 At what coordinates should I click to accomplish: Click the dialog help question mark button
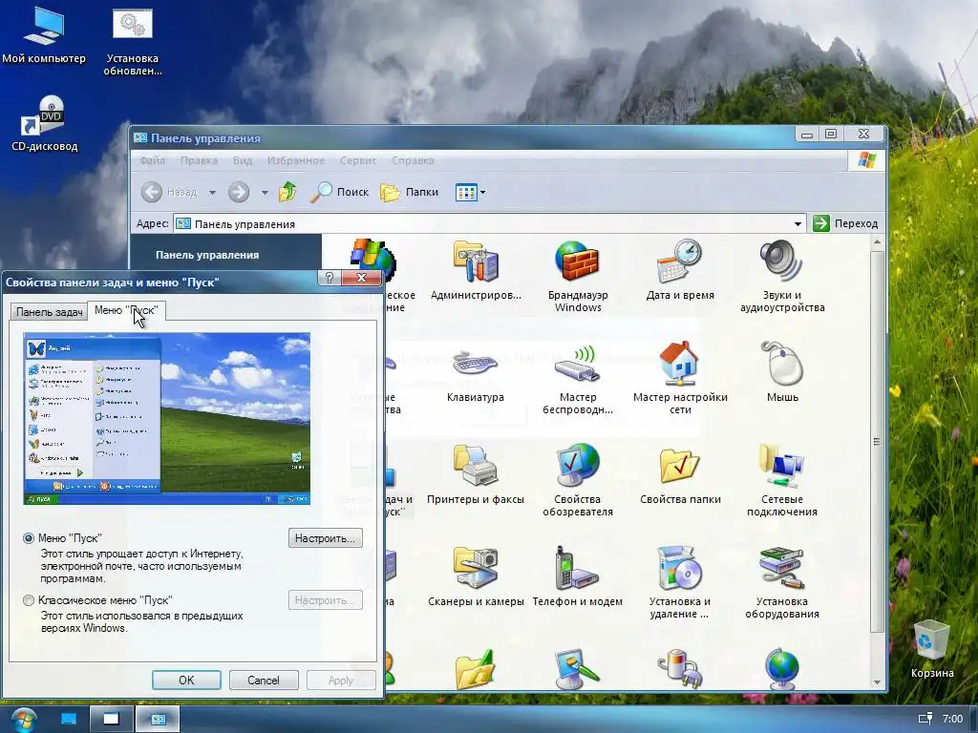pyautogui.click(x=330, y=278)
